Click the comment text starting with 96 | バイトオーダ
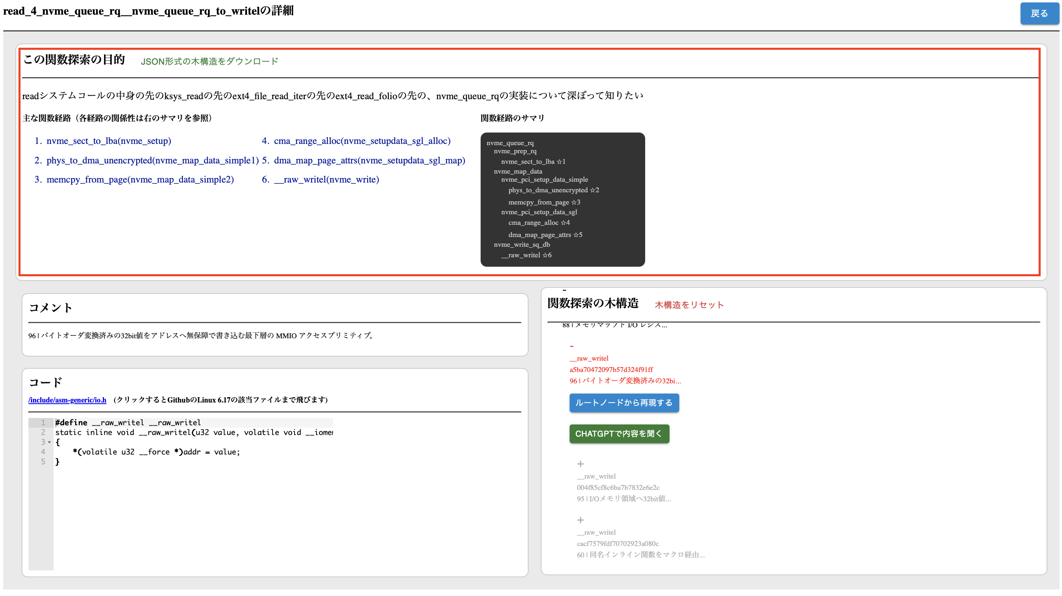1062x596 pixels. click(201, 335)
